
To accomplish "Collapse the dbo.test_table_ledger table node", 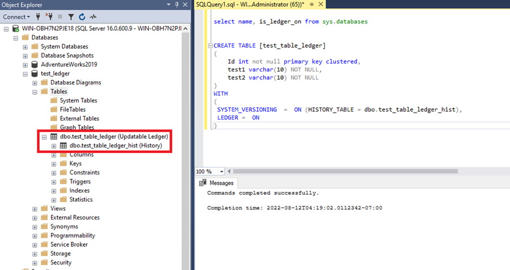I will point(44,137).
